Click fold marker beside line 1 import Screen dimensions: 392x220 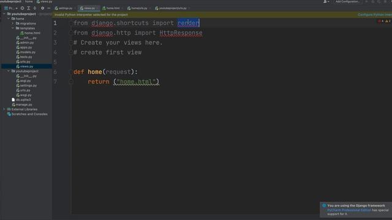(71, 23)
